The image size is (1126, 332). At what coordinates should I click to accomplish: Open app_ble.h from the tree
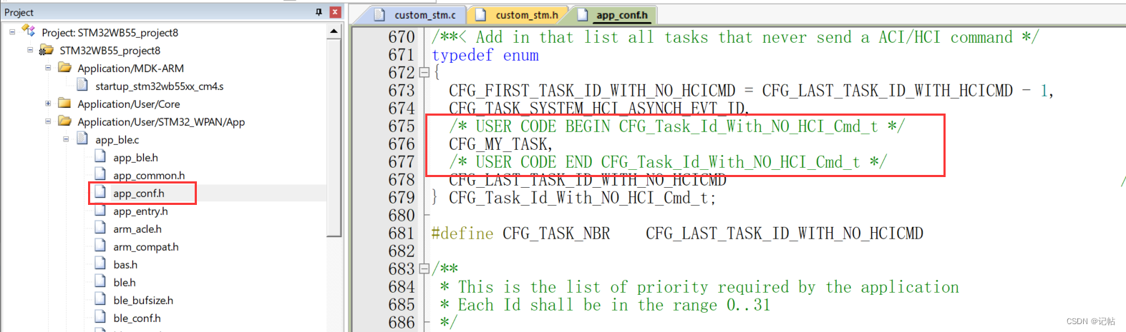(x=135, y=158)
